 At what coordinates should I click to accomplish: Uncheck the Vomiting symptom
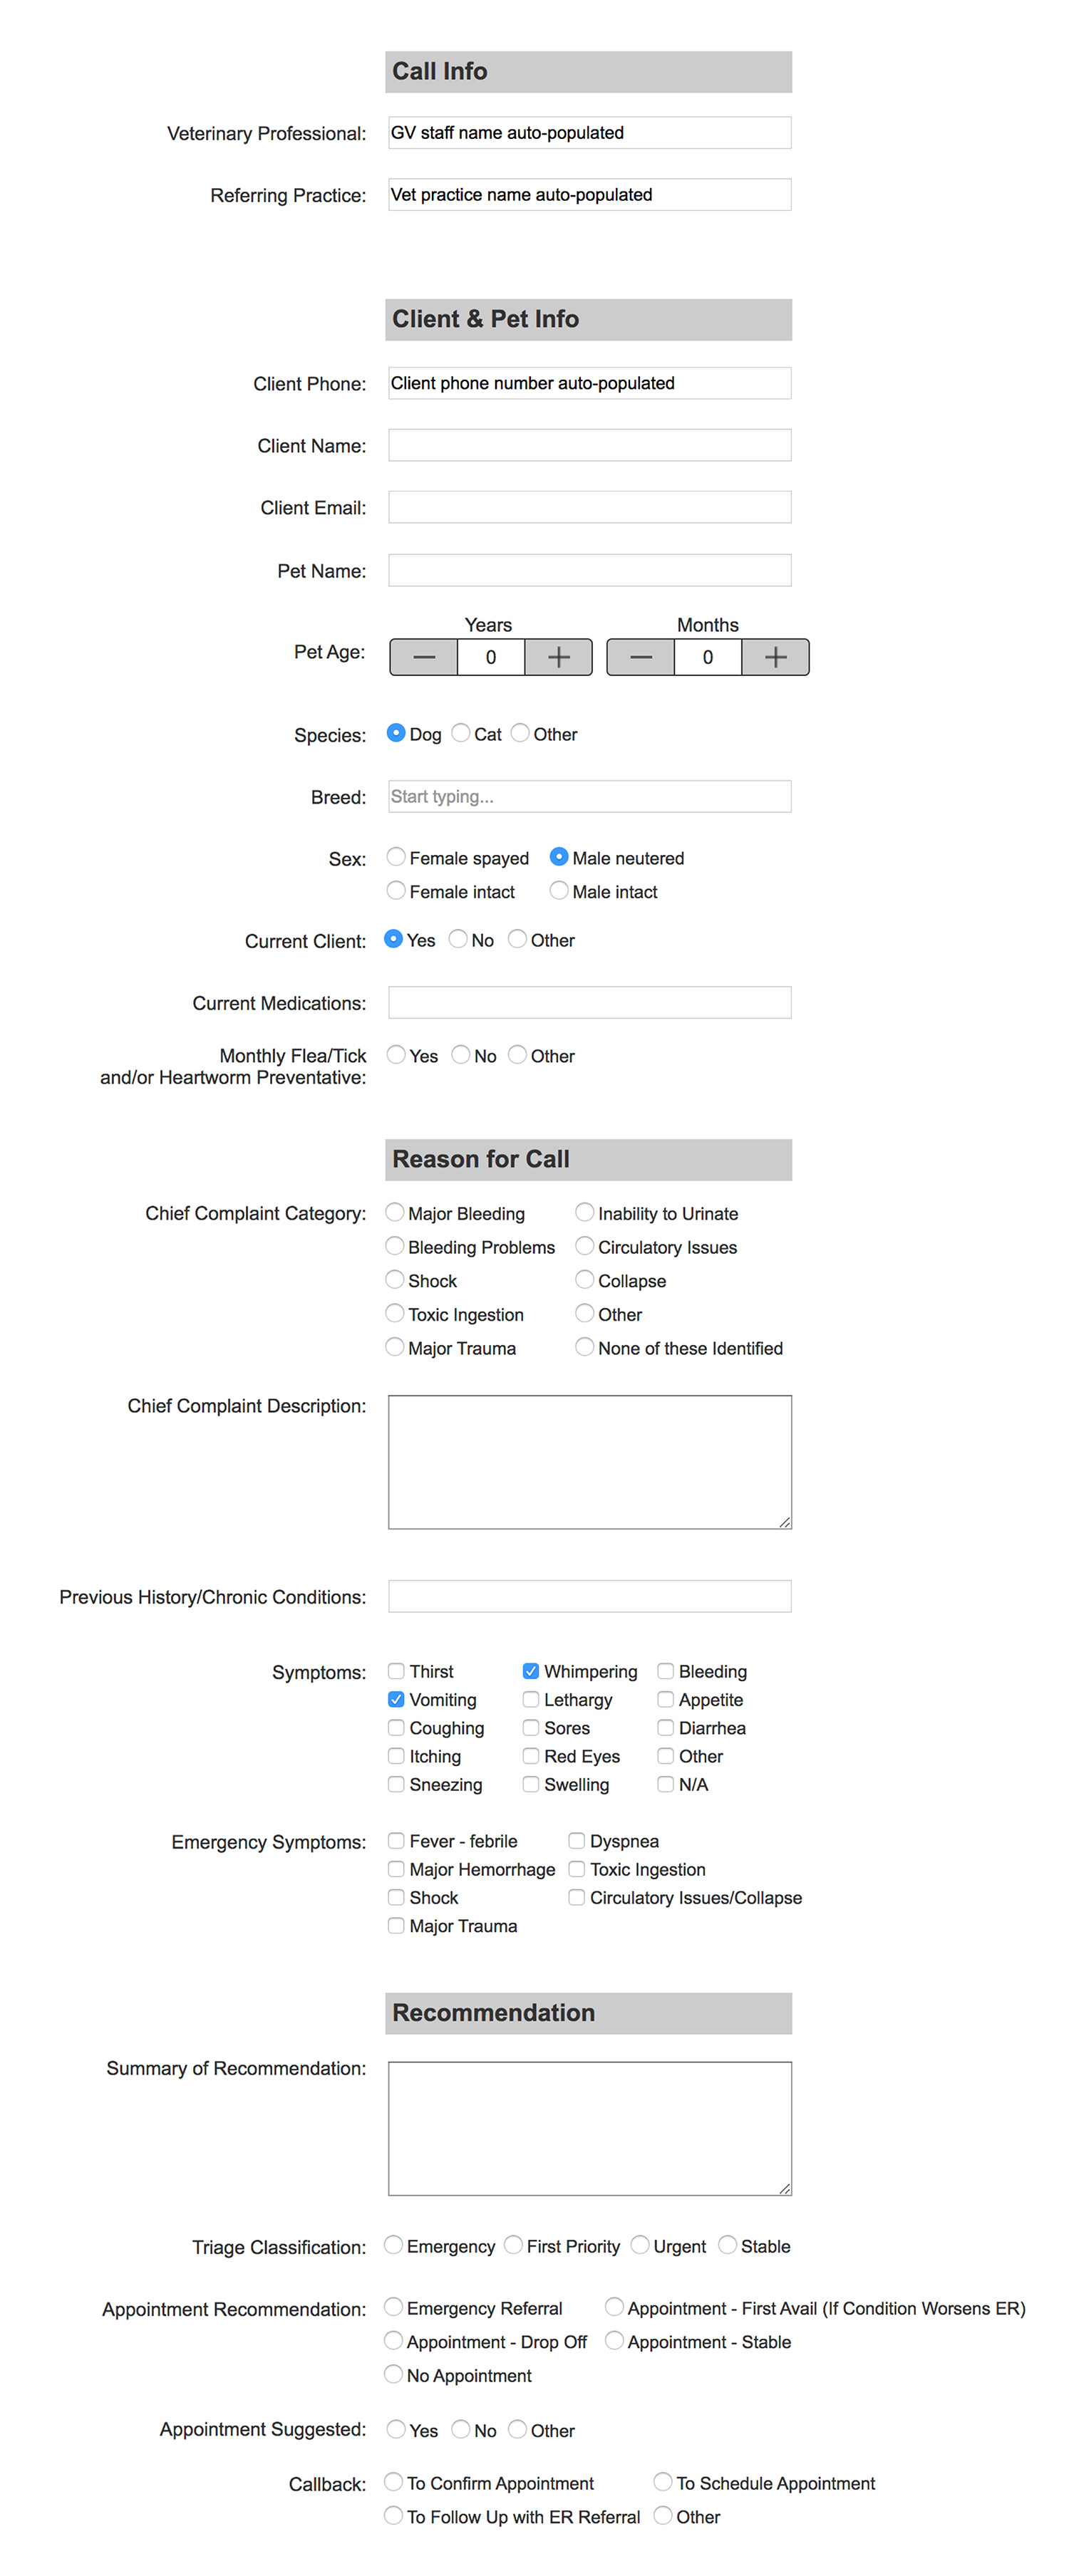pyautogui.click(x=396, y=1699)
